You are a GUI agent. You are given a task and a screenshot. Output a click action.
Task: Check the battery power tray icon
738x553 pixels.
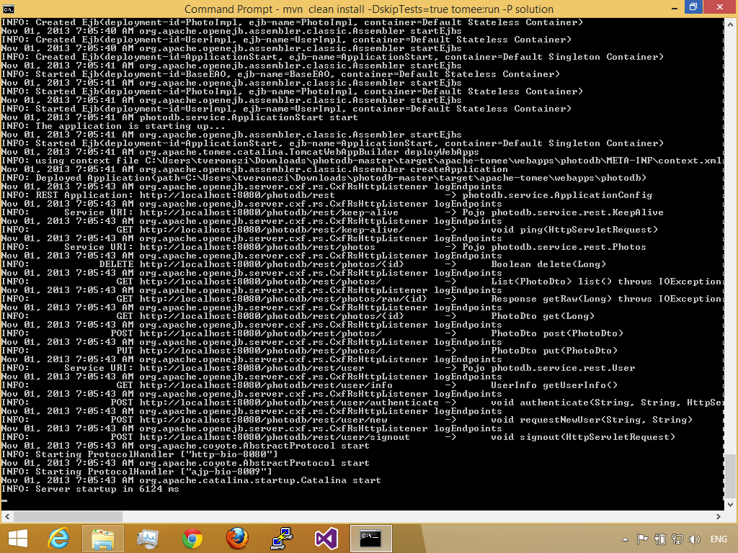click(660, 539)
